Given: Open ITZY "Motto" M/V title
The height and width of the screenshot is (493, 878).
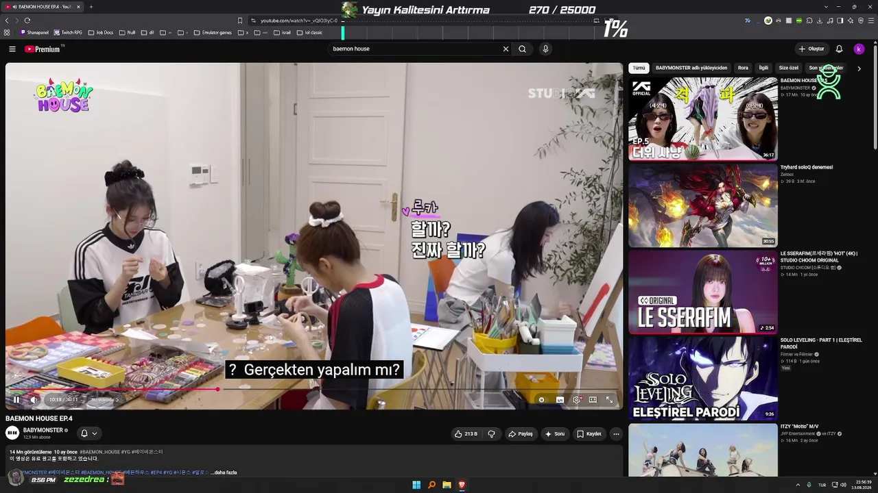Looking at the screenshot, I should pos(800,427).
